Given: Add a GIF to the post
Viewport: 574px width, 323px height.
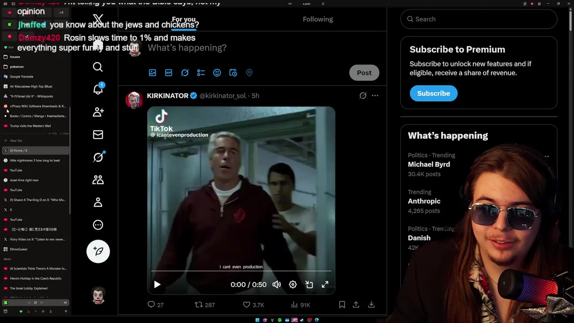Looking at the screenshot, I should (x=169, y=73).
